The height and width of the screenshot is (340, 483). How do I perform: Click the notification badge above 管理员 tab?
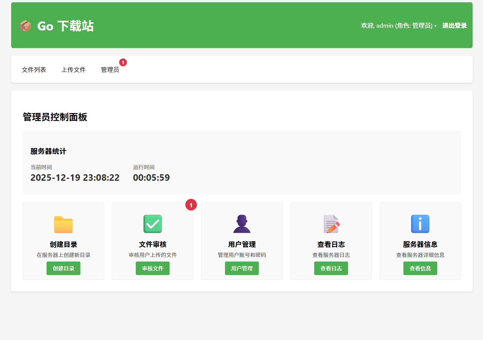click(123, 62)
